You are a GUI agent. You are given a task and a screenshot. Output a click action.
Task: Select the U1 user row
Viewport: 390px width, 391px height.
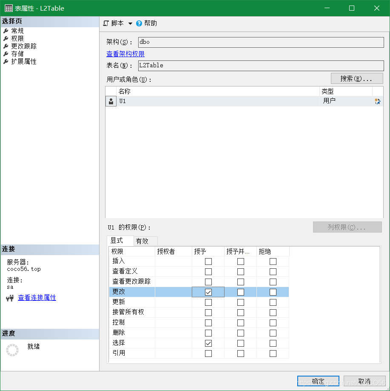coord(244,101)
